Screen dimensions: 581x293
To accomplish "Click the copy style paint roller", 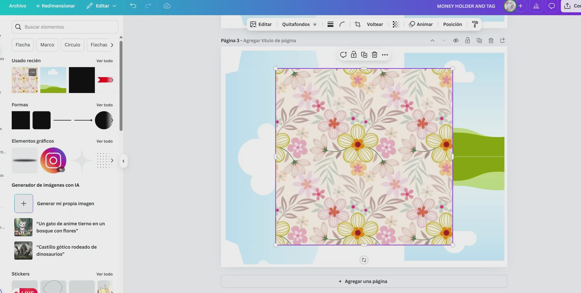I will click(475, 24).
